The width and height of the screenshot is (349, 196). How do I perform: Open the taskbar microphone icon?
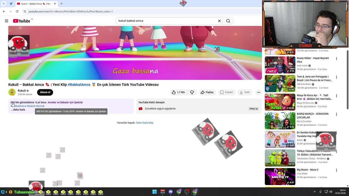(320, 192)
